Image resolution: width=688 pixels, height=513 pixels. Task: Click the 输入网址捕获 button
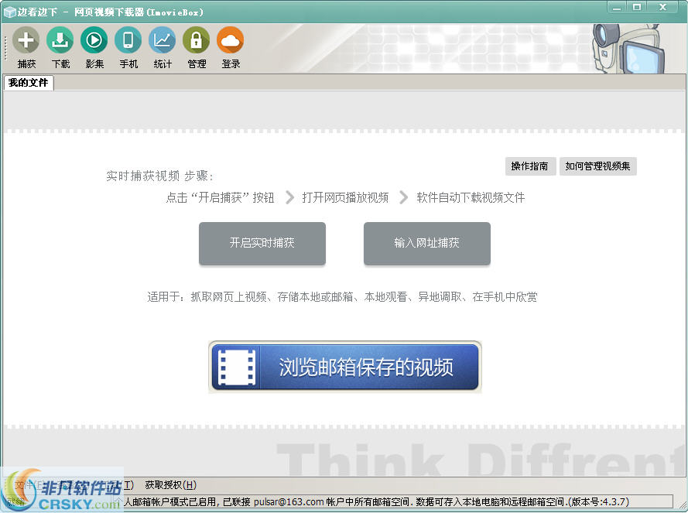point(426,243)
